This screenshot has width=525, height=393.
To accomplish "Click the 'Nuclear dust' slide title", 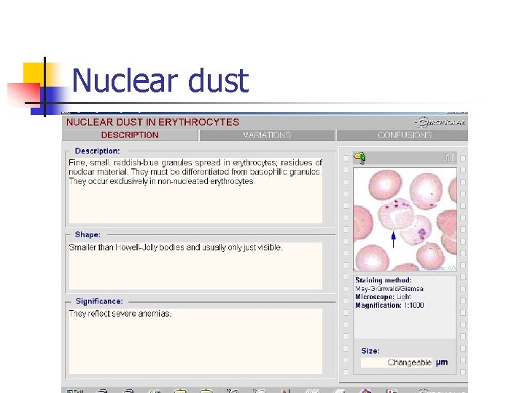I will click(x=160, y=80).
